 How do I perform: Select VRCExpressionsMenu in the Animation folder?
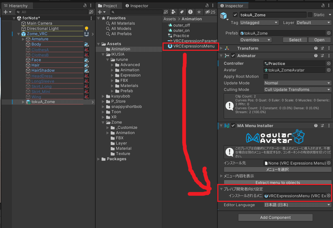pyautogui.click(x=190, y=46)
